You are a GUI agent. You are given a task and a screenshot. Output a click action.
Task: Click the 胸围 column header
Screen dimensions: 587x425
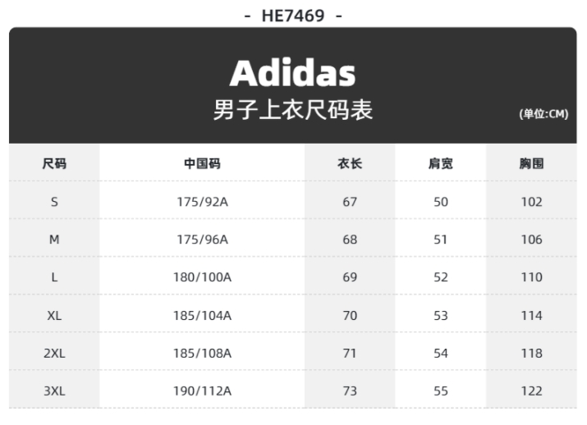pos(531,163)
